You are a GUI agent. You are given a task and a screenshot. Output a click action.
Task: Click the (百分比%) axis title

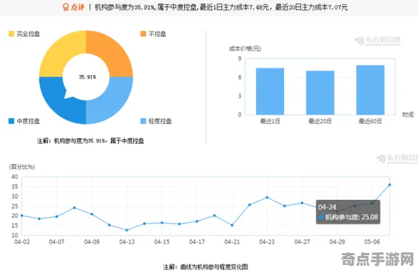pyautogui.click(x=22, y=167)
